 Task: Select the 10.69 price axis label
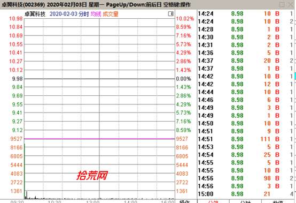point(16,35)
